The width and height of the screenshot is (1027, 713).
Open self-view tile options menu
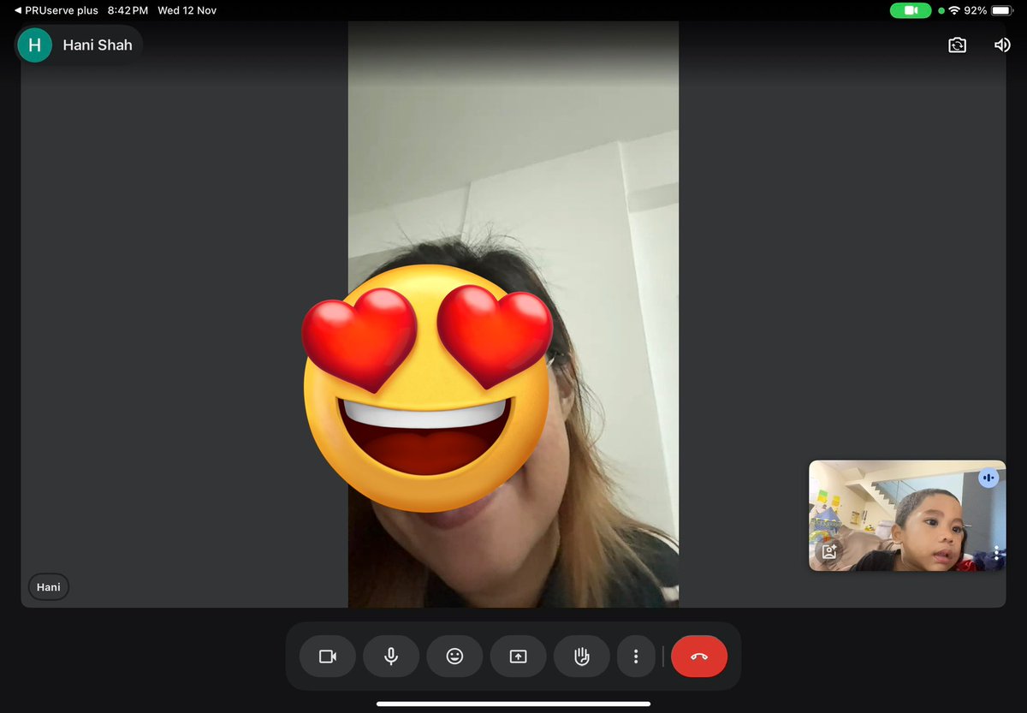click(x=996, y=553)
